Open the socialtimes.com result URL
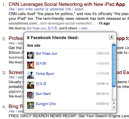129x119 pixels. coord(51,23)
